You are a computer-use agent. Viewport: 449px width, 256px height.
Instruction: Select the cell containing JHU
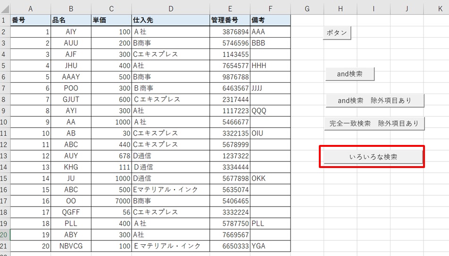click(71, 66)
